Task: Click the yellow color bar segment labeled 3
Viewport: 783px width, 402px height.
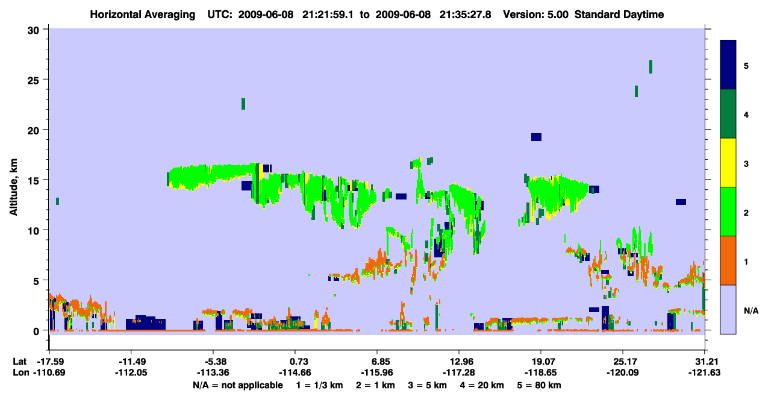Action: [728, 162]
